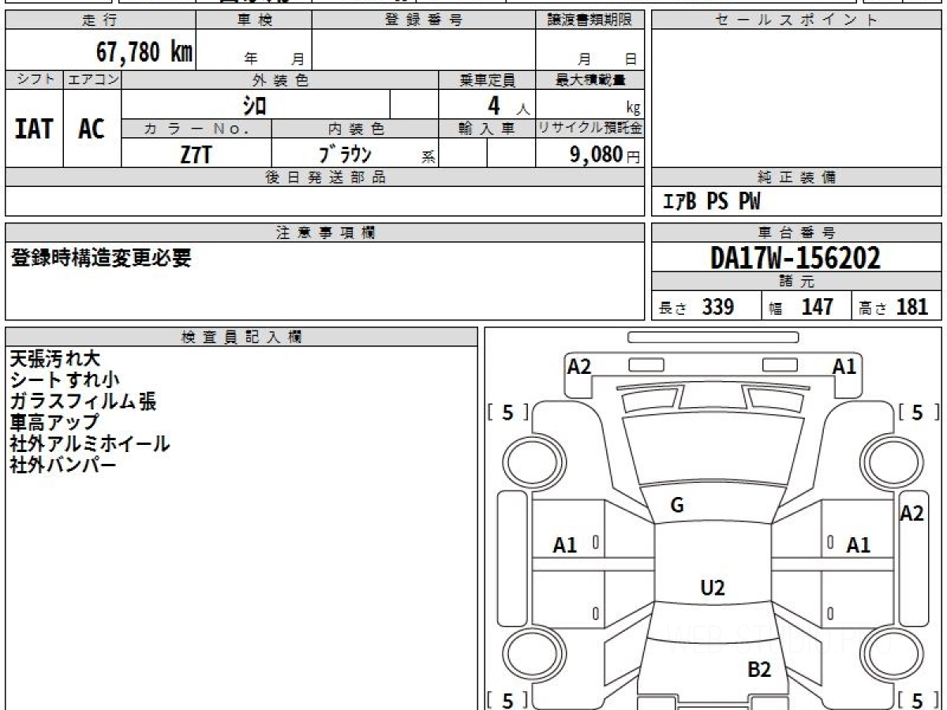The image size is (947, 710).
Task: Click the エアB PS PW equipment text
Action: (711, 203)
